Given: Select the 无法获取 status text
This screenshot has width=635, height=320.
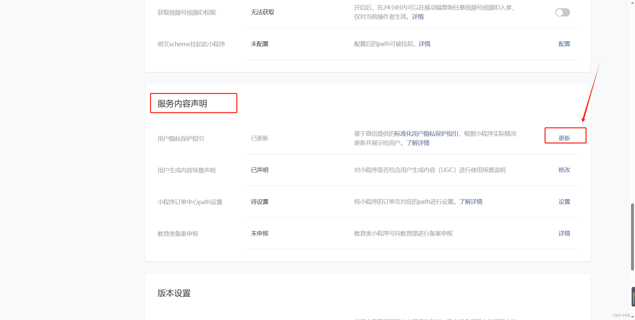Looking at the screenshot, I should coord(263,12).
